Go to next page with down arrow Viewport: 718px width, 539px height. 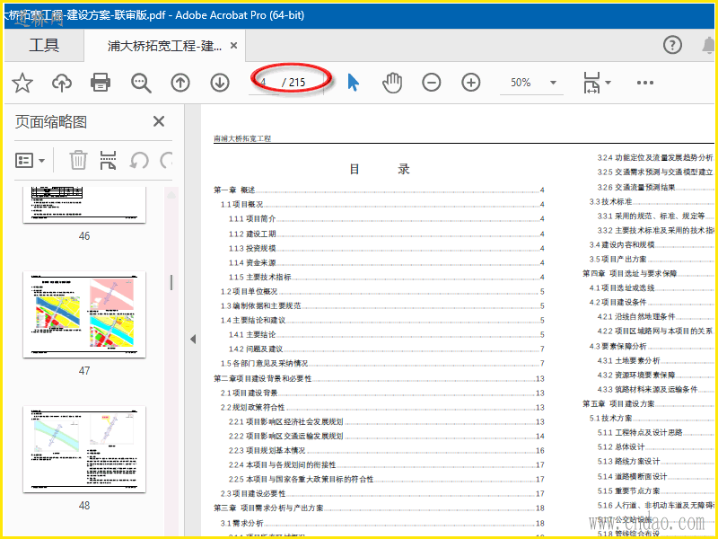pyautogui.click(x=220, y=84)
